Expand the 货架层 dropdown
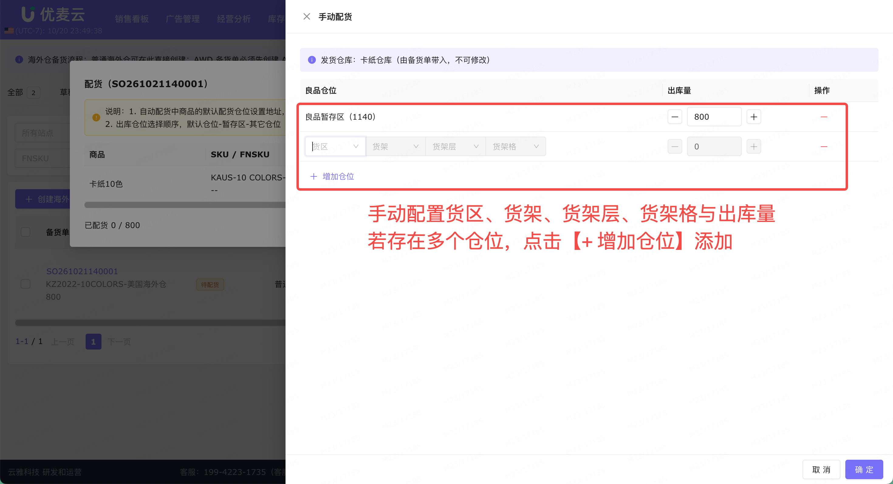The width and height of the screenshot is (893, 484). pos(456,147)
